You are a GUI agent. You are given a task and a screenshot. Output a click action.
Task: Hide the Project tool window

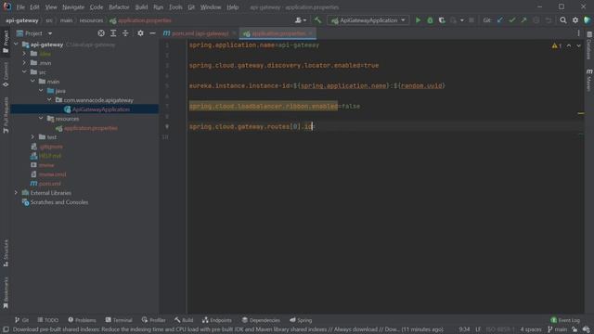point(152,33)
